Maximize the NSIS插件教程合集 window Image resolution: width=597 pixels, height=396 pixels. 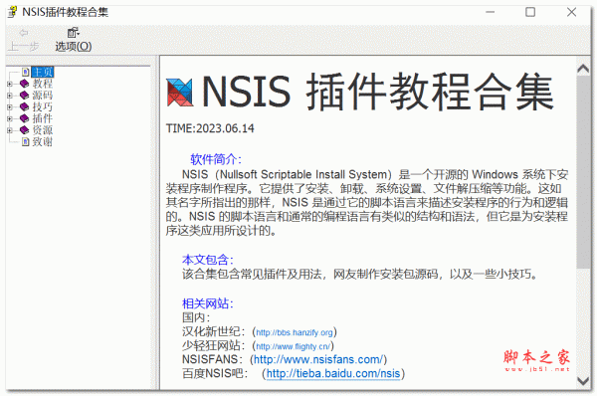[530, 12]
